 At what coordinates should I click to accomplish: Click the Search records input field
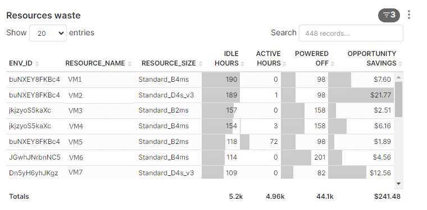click(x=351, y=33)
